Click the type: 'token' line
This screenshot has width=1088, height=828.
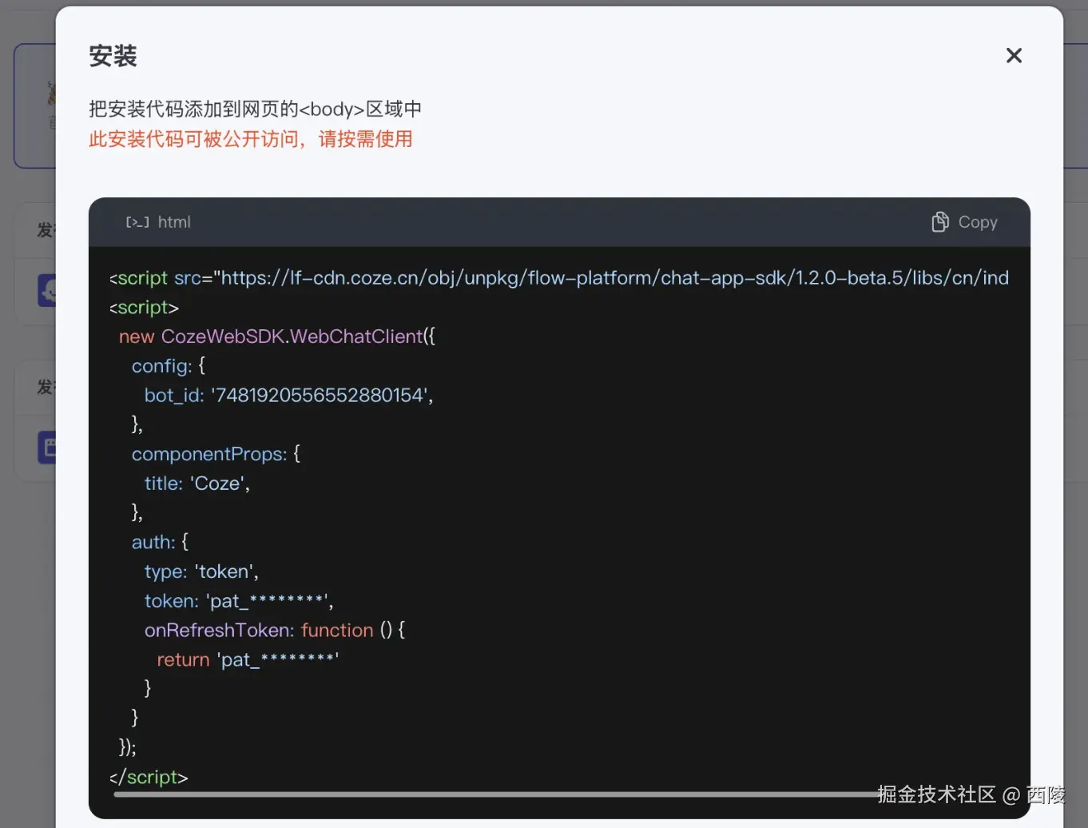pos(201,571)
